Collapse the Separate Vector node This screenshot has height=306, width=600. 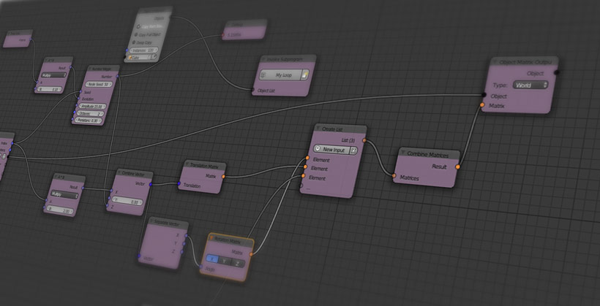(x=151, y=221)
